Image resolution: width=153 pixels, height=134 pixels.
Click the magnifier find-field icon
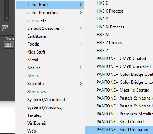[5, 28]
